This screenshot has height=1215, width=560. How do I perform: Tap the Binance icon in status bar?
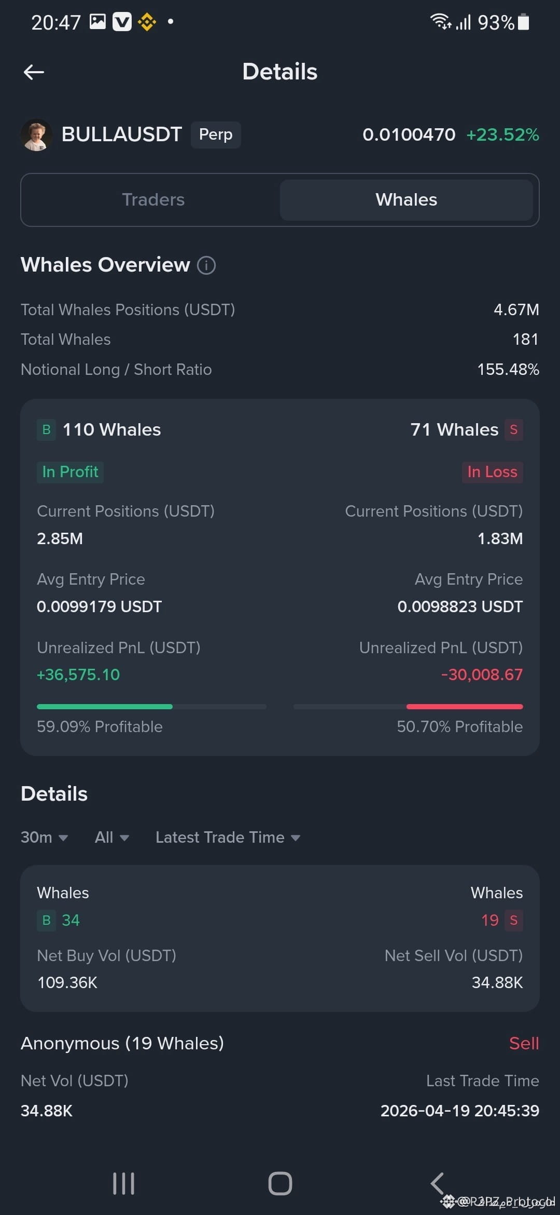pyautogui.click(x=147, y=22)
